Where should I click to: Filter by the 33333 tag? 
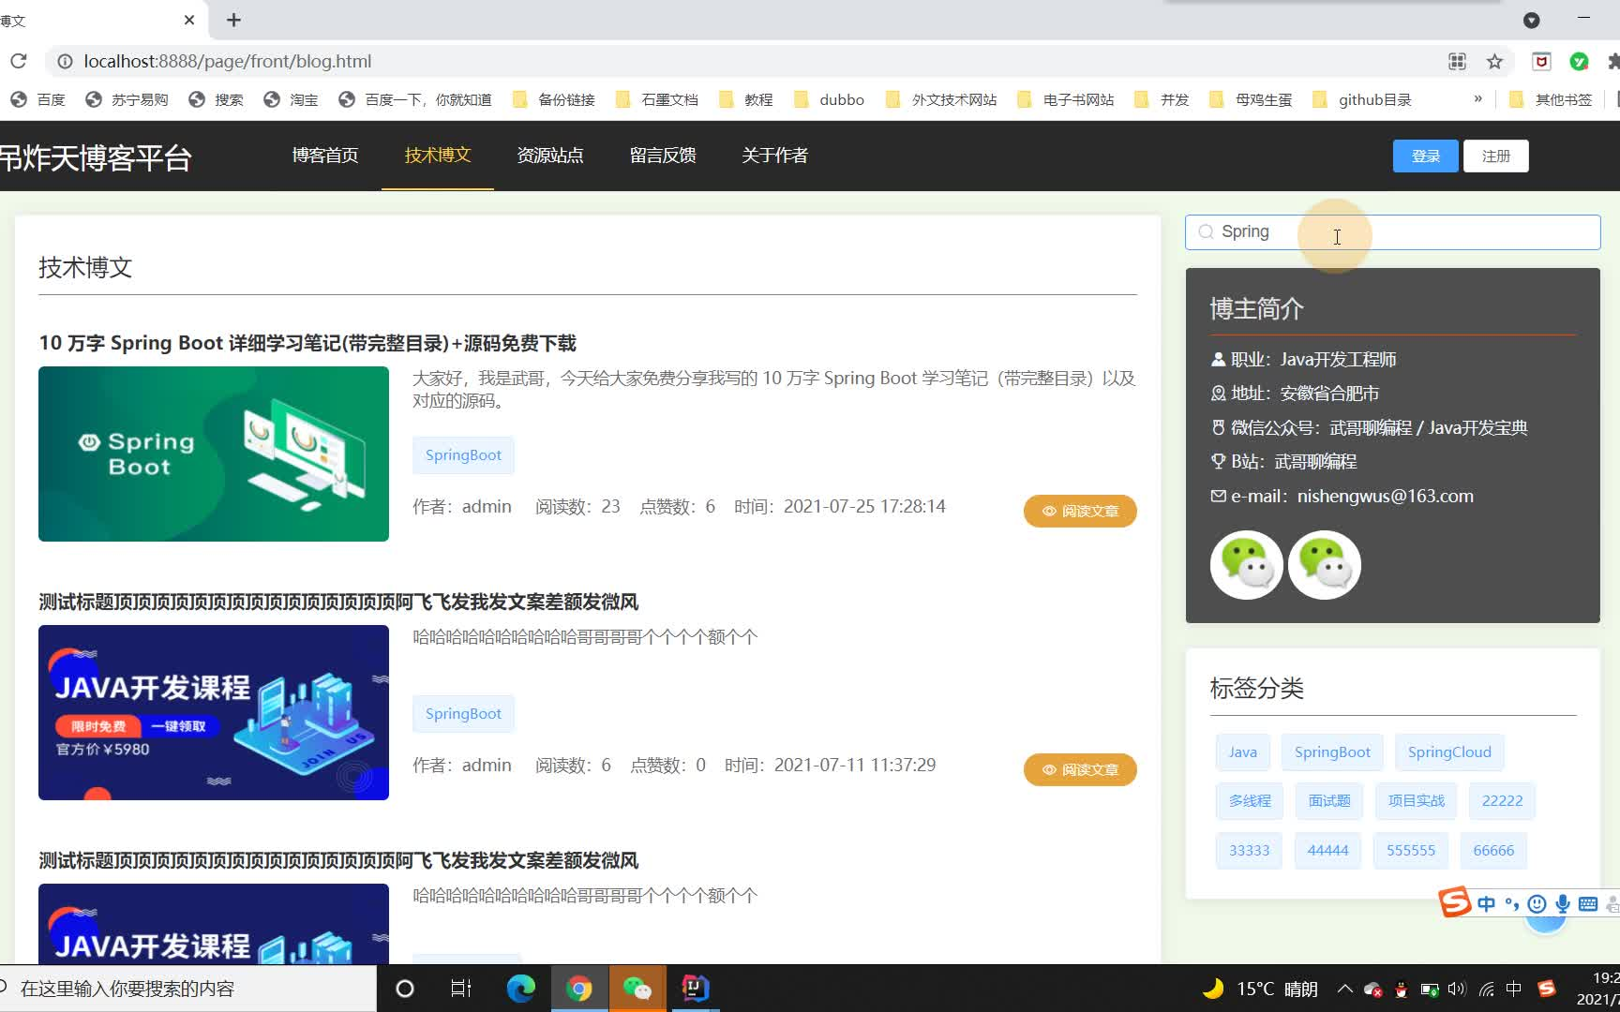pyautogui.click(x=1249, y=851)
